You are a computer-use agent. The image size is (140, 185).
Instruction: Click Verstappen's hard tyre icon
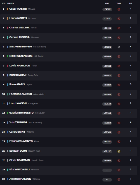(119, 47)
